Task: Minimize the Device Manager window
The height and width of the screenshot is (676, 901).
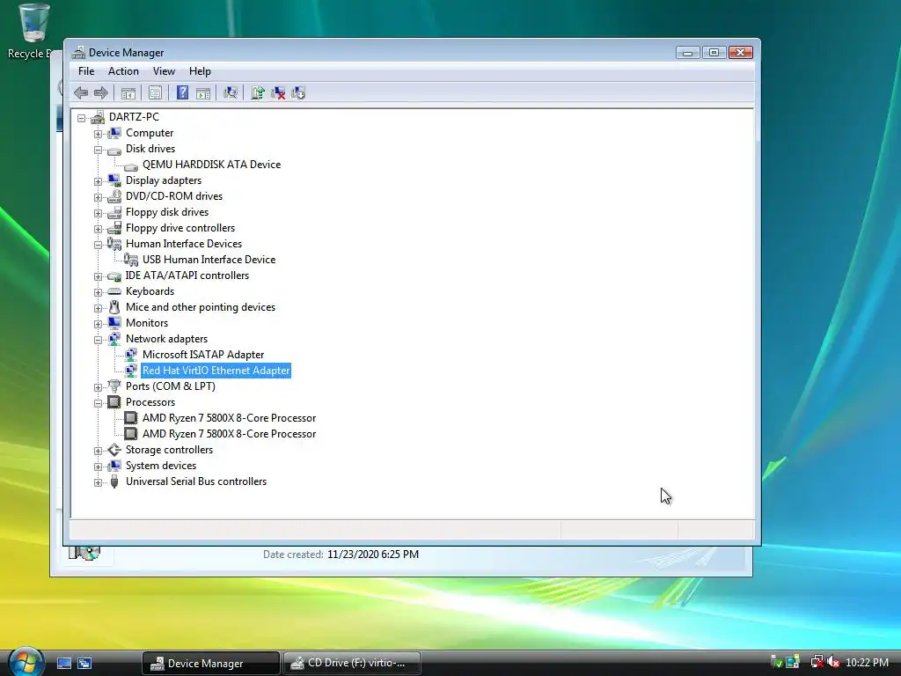Action: [687, 52]
